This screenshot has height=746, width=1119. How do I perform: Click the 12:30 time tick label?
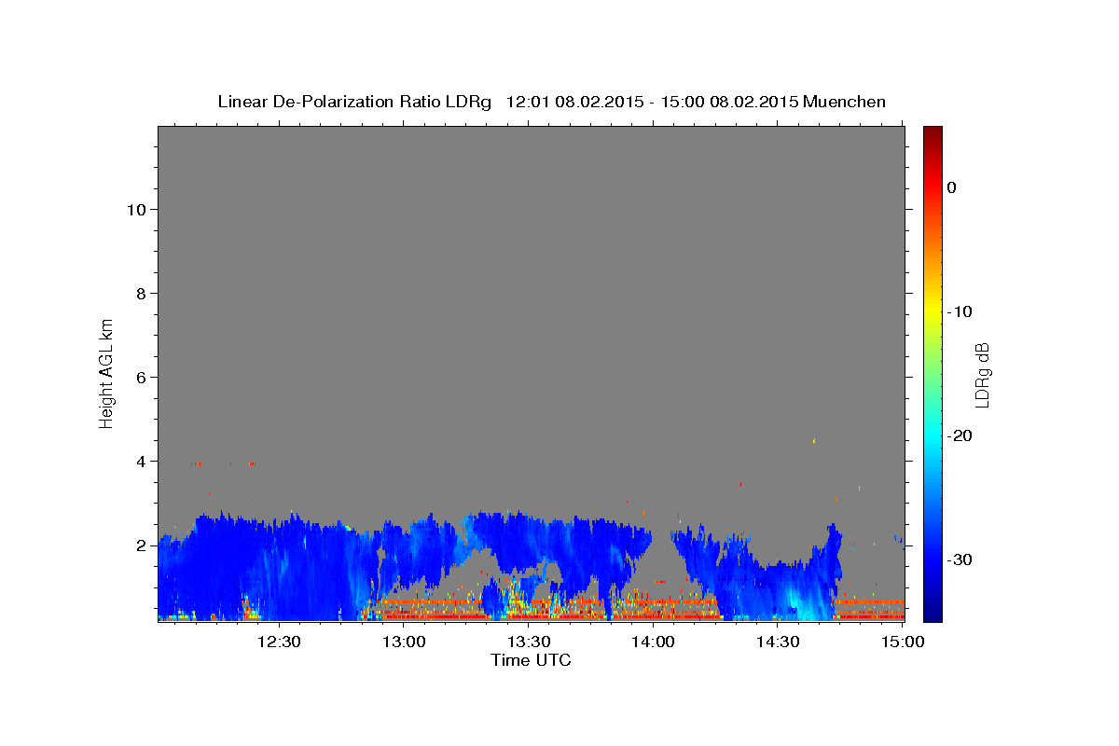[x=278, y=642]
